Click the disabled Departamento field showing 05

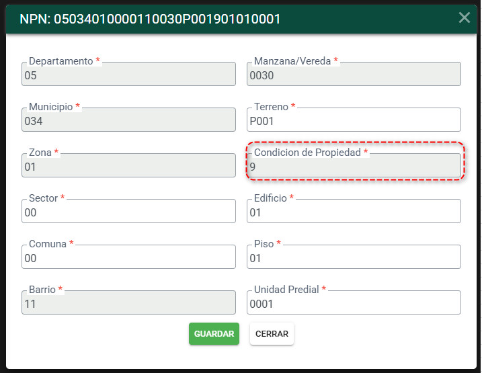pyautogui.click(x=128, y=74)
